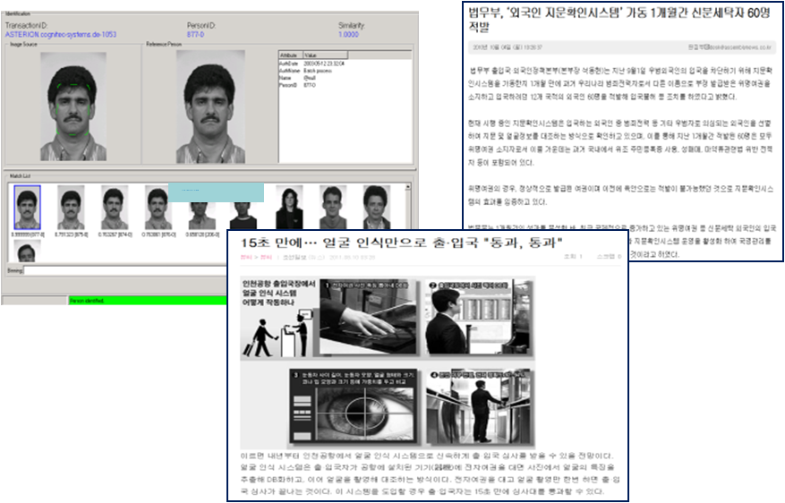Click the ASTERION cognitec-systems transaction ID value
785x503 pixels.
61,35
